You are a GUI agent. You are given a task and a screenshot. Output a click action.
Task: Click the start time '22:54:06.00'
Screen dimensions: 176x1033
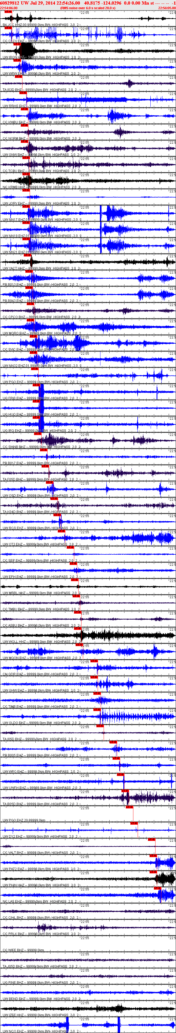coord(9,8)
